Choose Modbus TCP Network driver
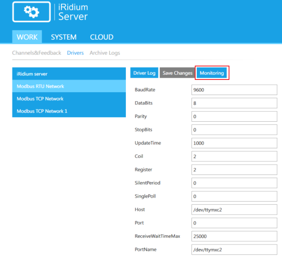This screenshot has height=256, width=282. (x=69, y=99)
